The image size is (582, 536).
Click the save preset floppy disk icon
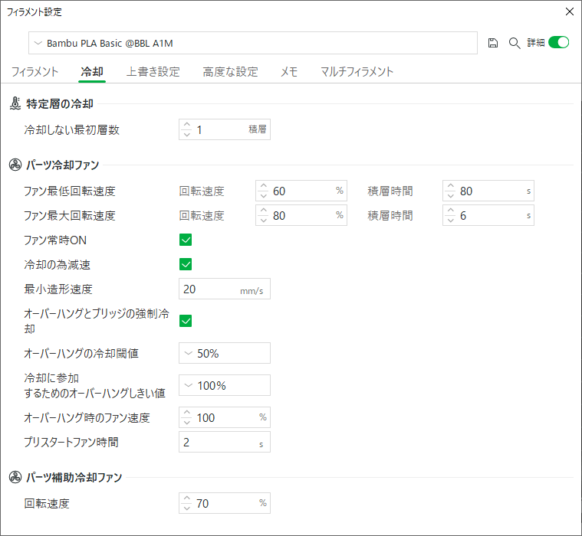coord(492,43)
